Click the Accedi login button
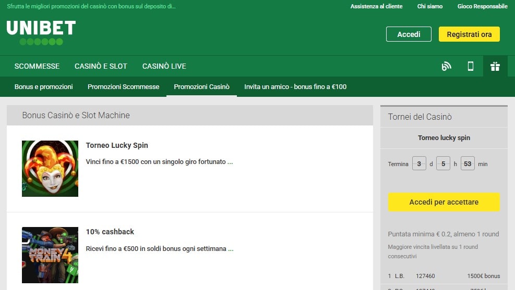Screen dimensions: 515x290 (x=409, y=34)
